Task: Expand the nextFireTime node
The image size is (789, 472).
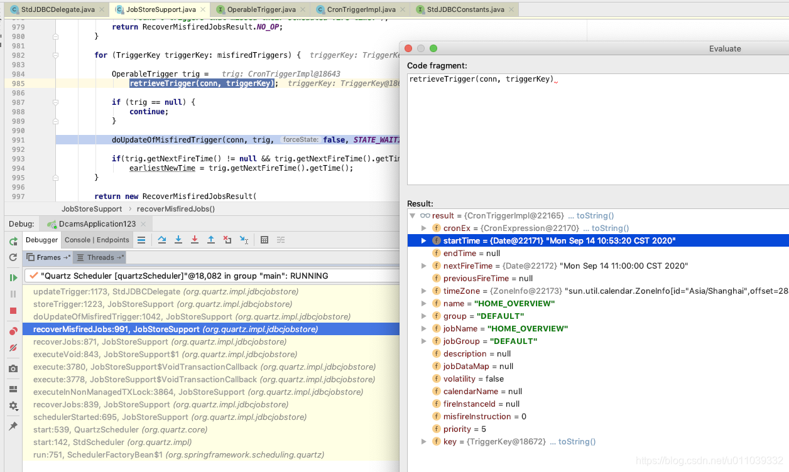Action: (x=424, y=265)
